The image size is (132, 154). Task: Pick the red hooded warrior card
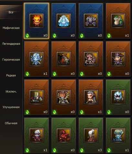point(64,136)
